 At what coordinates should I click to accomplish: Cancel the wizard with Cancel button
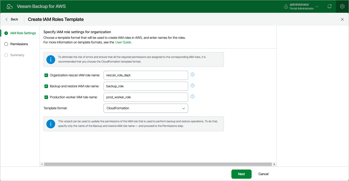point(263,174)
